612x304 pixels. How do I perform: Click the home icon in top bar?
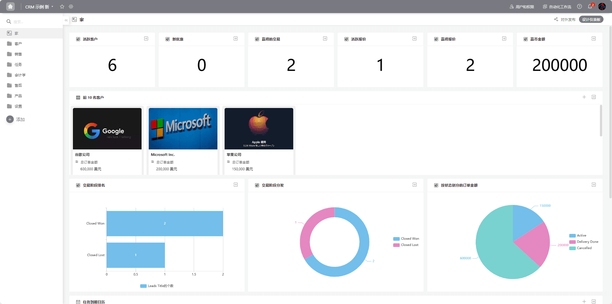tap(10, 7)
